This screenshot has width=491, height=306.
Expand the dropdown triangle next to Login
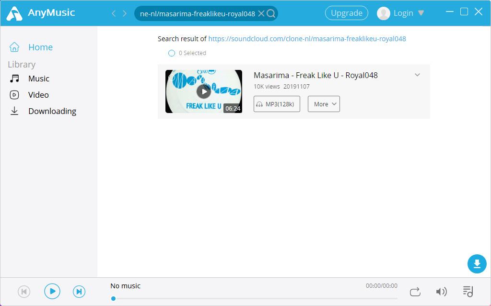point(421,13)
